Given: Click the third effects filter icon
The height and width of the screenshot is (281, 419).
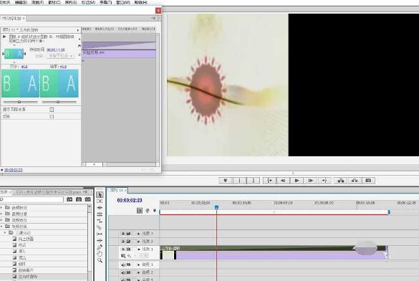Looking at the screenshot, I should click(x=87, y=199).
